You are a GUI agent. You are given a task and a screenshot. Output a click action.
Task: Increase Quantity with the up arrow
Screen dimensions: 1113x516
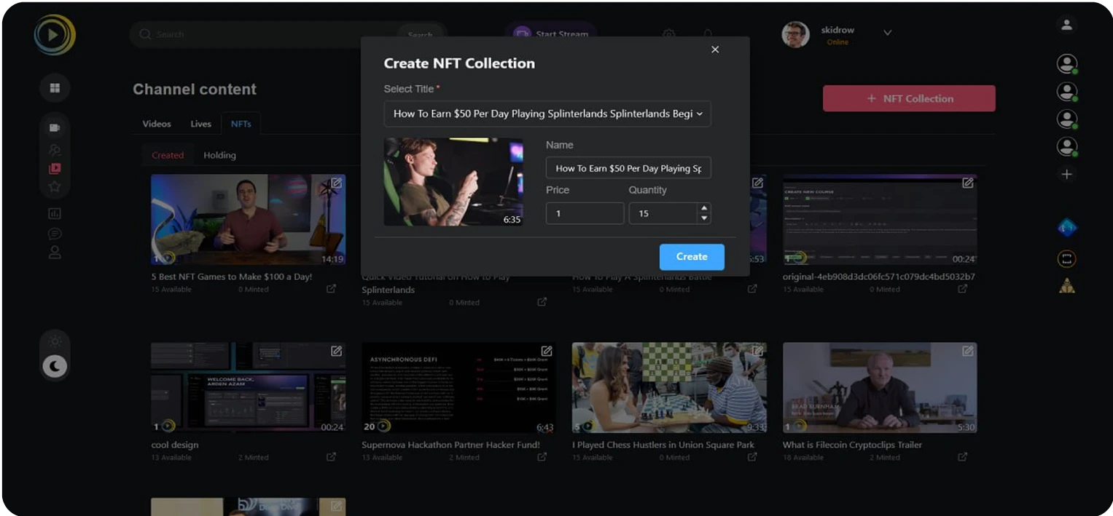(704, 208)
